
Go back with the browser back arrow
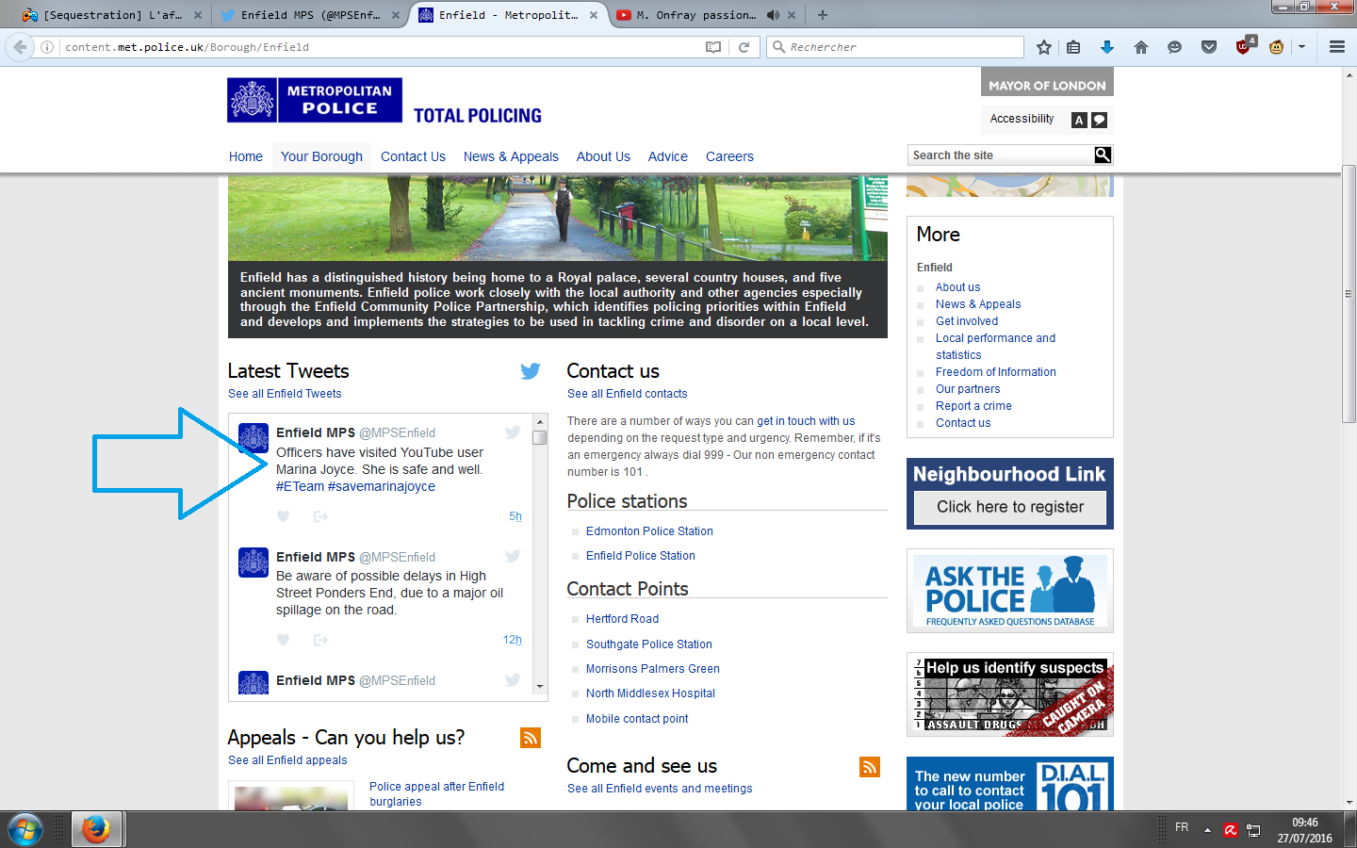20,47
